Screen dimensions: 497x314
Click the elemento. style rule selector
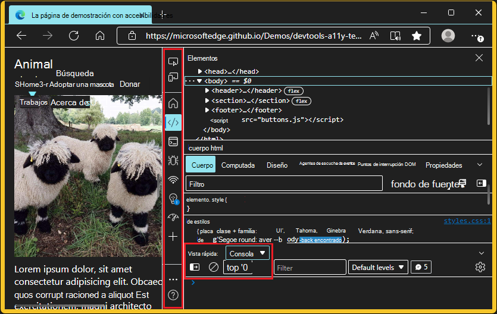(x=207, y=200)
